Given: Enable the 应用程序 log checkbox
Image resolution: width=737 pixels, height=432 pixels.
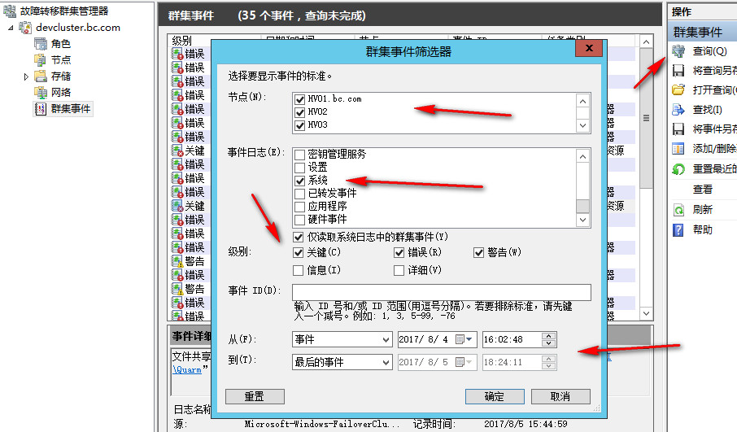Looking at the screenshot, I should pos(299,207).
